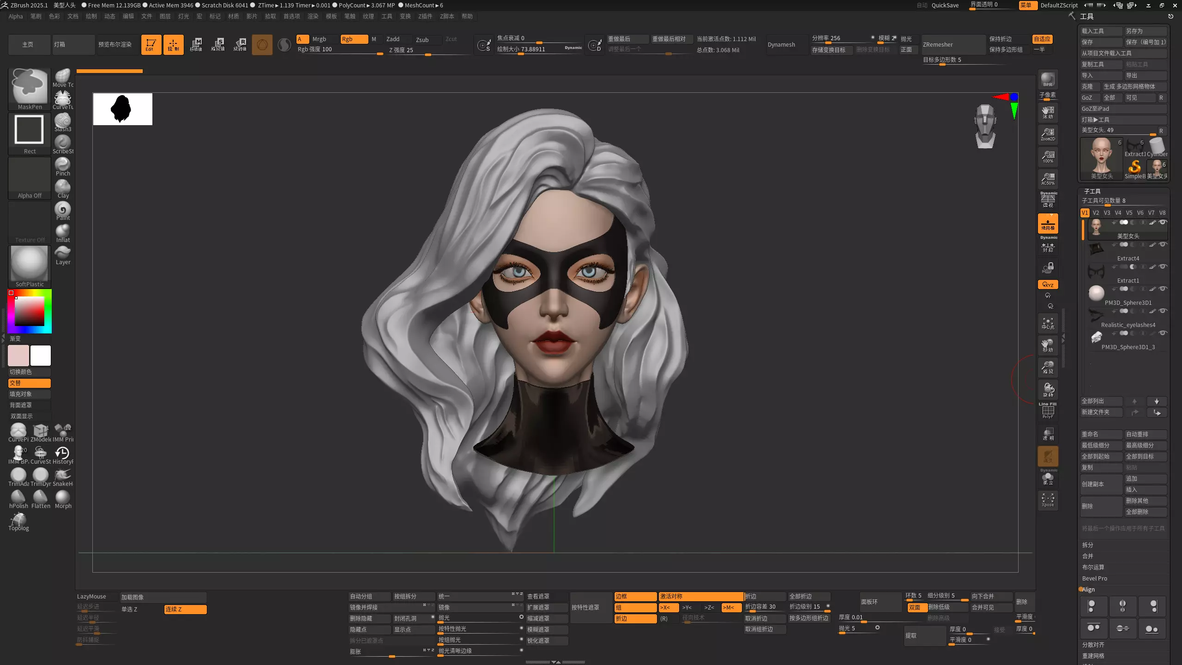Hide the Extract4 subtool with eye icon

coord(1163,244)
